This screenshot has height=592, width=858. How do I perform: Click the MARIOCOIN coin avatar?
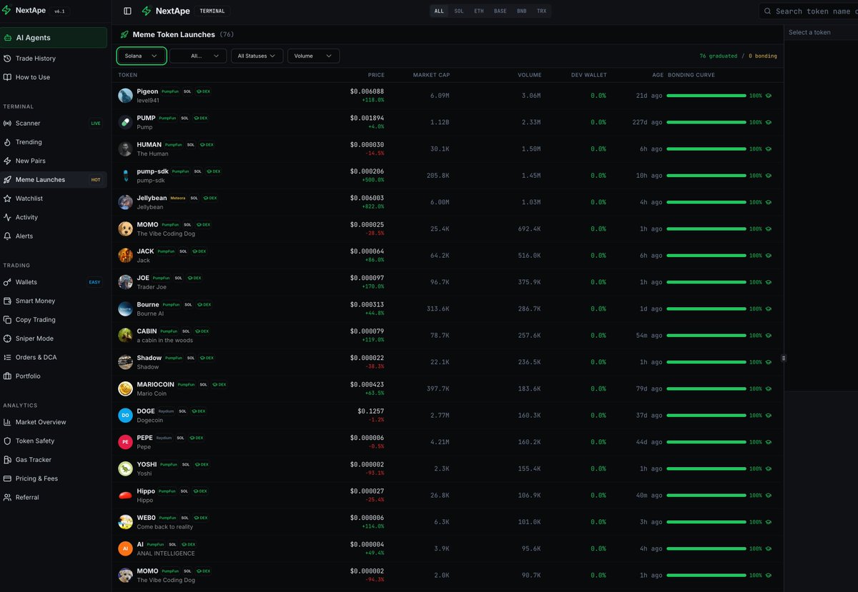[x=125, y=388]
